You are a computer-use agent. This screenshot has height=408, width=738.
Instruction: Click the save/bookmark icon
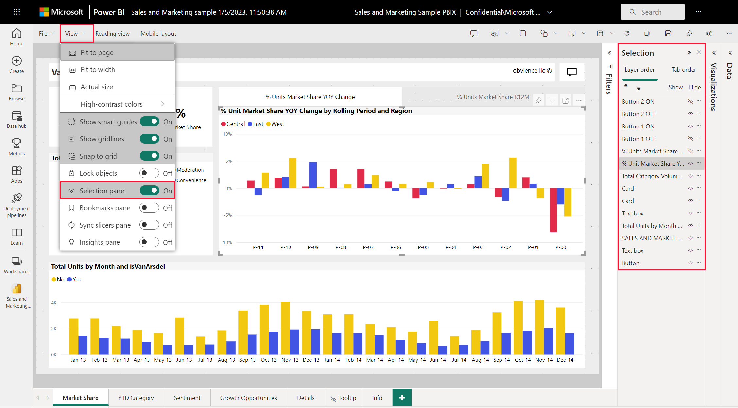point(668,33)
